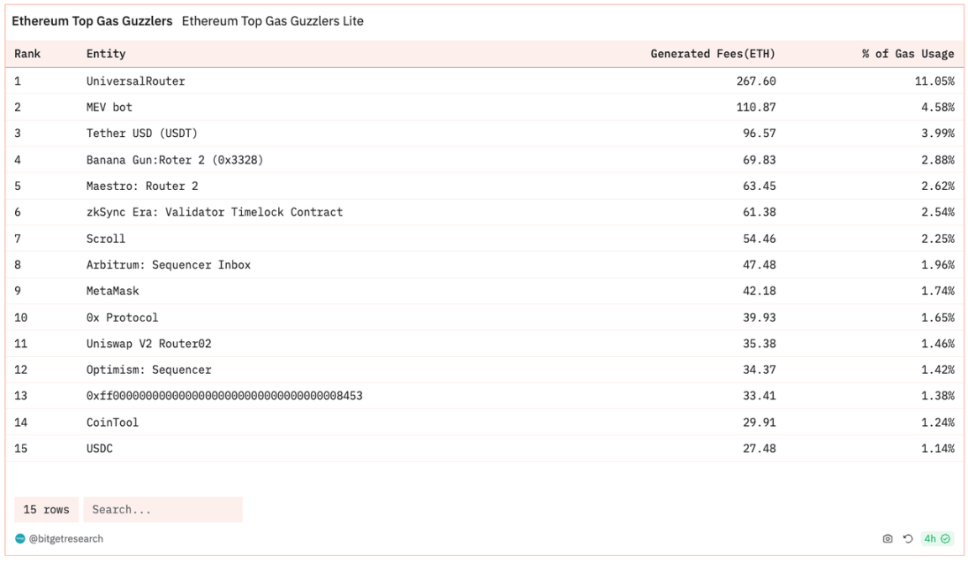The image size is (968, 562).
Task: Click the 4h freshness status badge
Action: click(937, 538)
